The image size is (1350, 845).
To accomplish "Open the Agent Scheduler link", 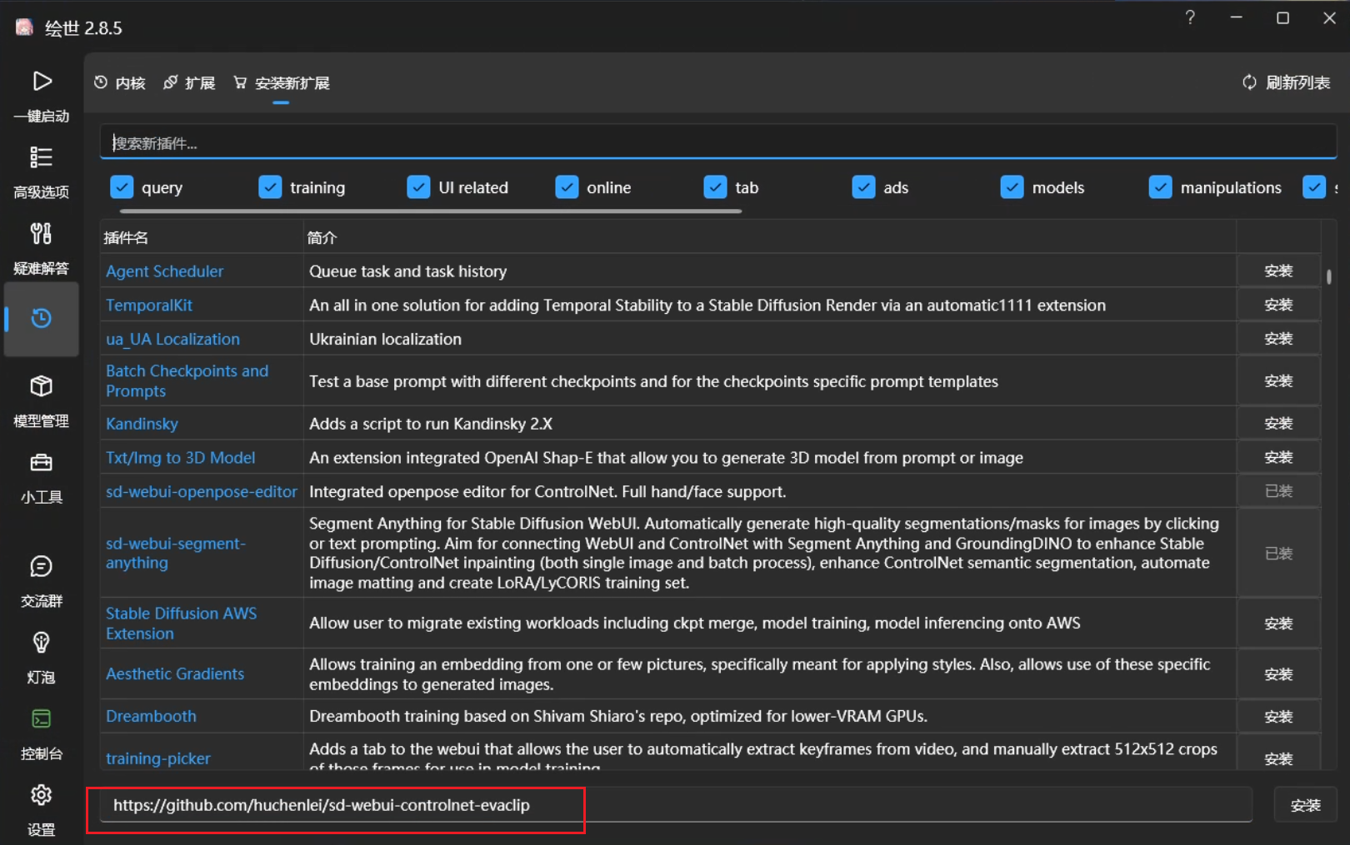I will point(164,271).
